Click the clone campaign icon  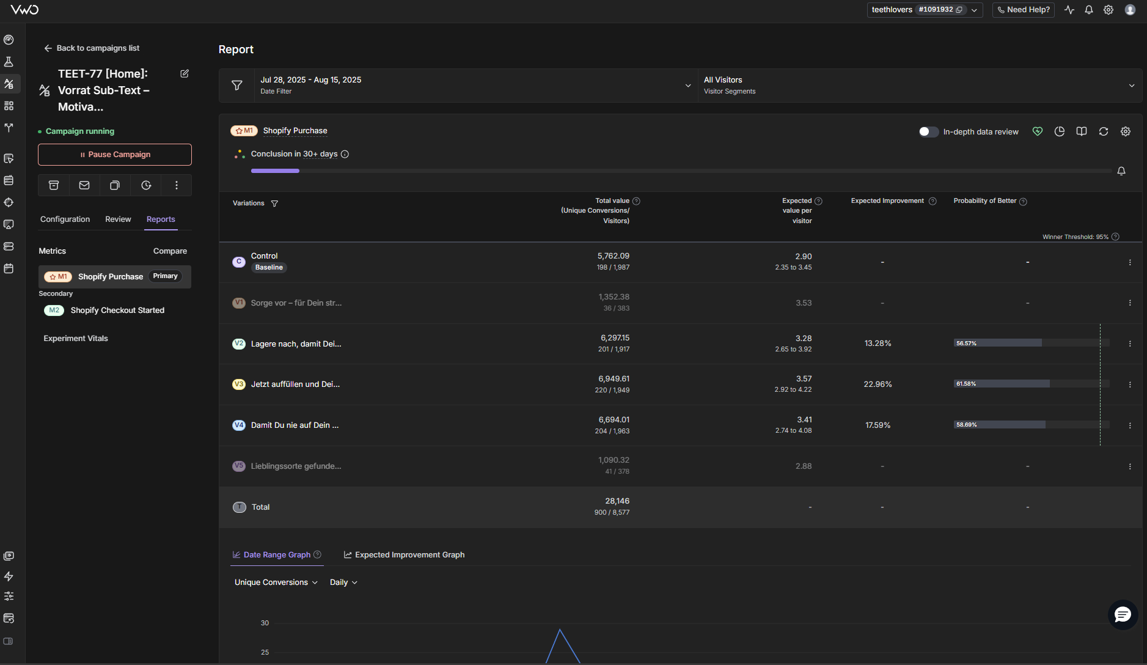pos(115,185)
